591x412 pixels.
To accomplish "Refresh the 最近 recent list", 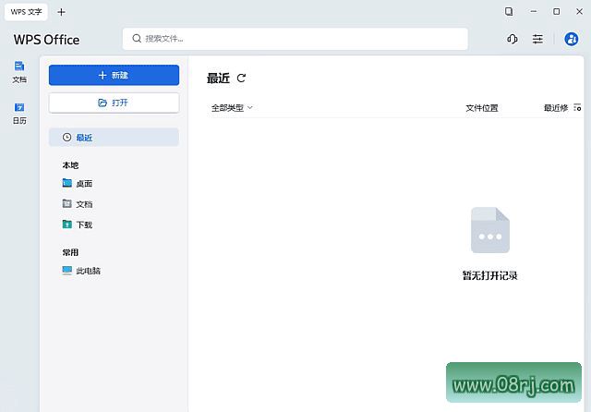I will coord(241,78).
